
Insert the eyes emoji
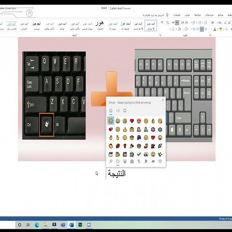[x=146, y=154]
